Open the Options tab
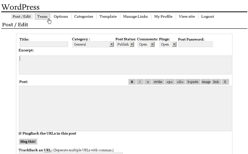The image size is (248, 154). click(x=60, y=16)
